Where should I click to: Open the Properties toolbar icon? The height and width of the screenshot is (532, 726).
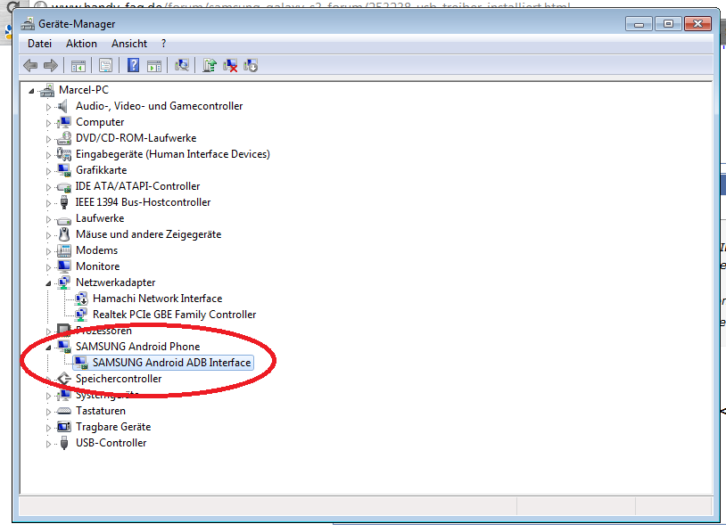(x=105, y=66)
